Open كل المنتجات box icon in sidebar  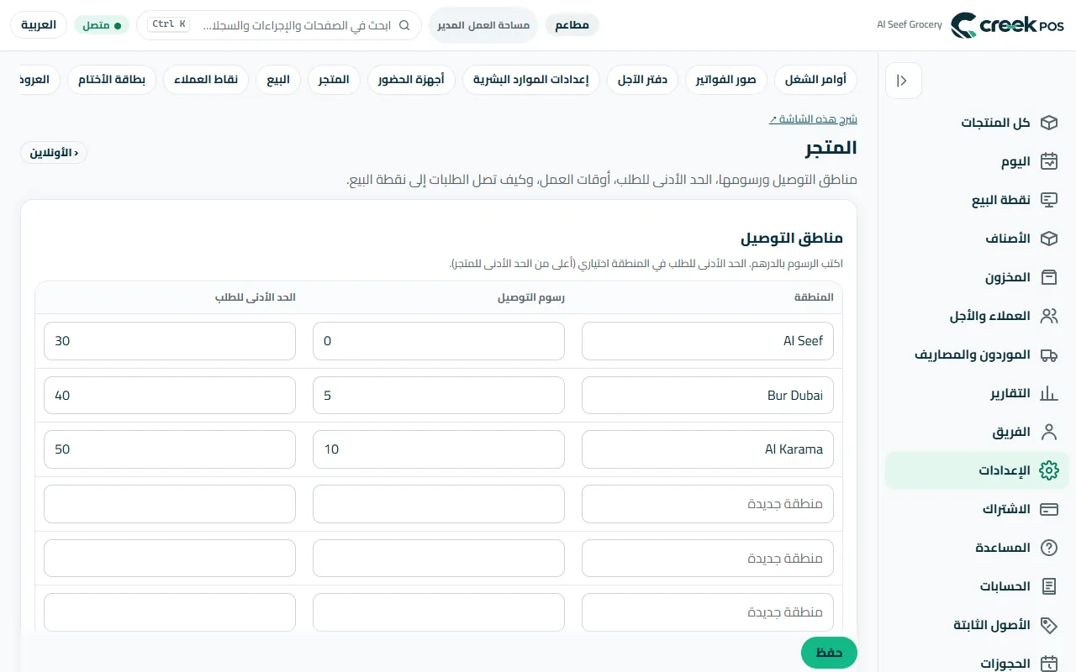[x=1048, y=123]
